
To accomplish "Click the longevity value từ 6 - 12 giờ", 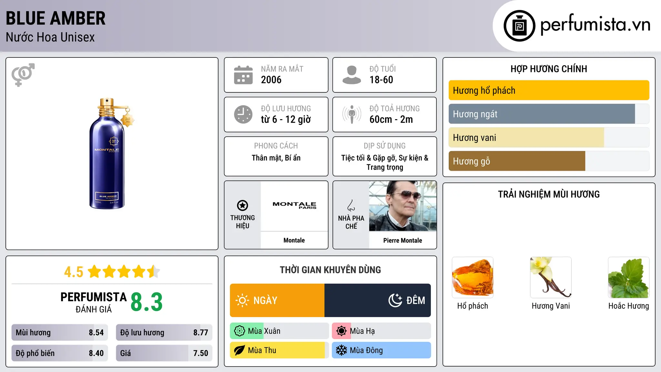I will [286, 119].
